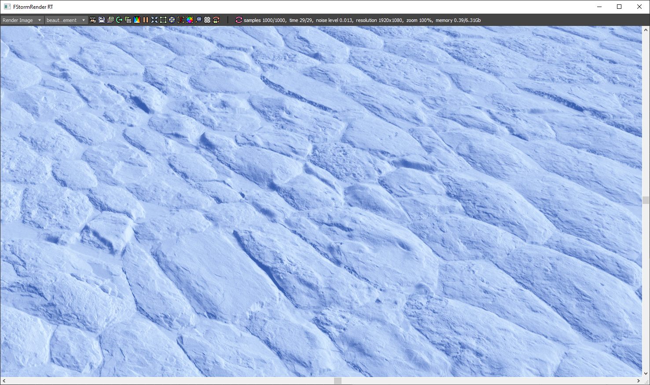
Task: Click the RGB color triangle icon
Action: (x=137, y=20)
